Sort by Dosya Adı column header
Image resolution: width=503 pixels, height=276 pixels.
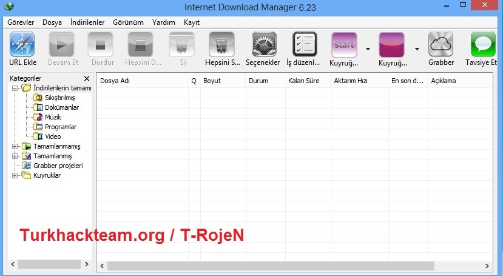(x=142, y=81)
